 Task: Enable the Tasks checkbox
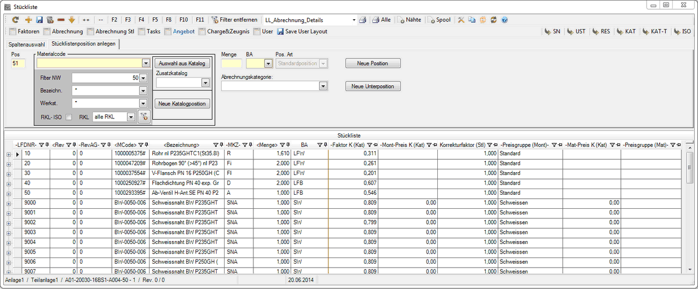[142, 32]
